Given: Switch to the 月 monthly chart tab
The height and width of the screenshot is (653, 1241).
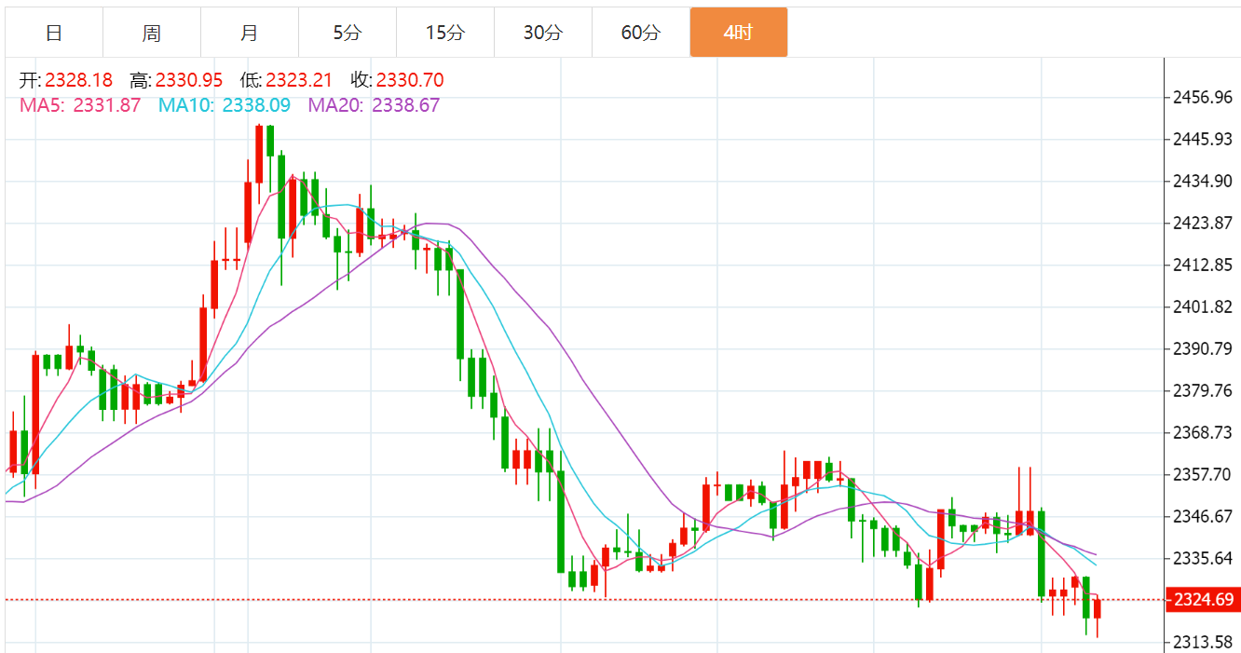Looking at the screenshot, I should (250, 34).
